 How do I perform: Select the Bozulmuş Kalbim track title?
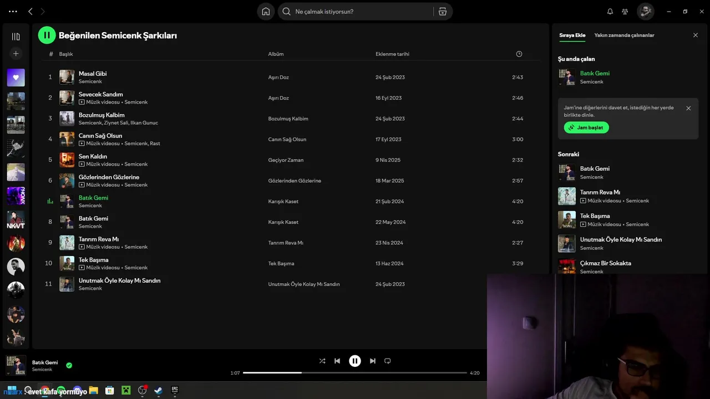pyautogui.click(x=102, y=115)
